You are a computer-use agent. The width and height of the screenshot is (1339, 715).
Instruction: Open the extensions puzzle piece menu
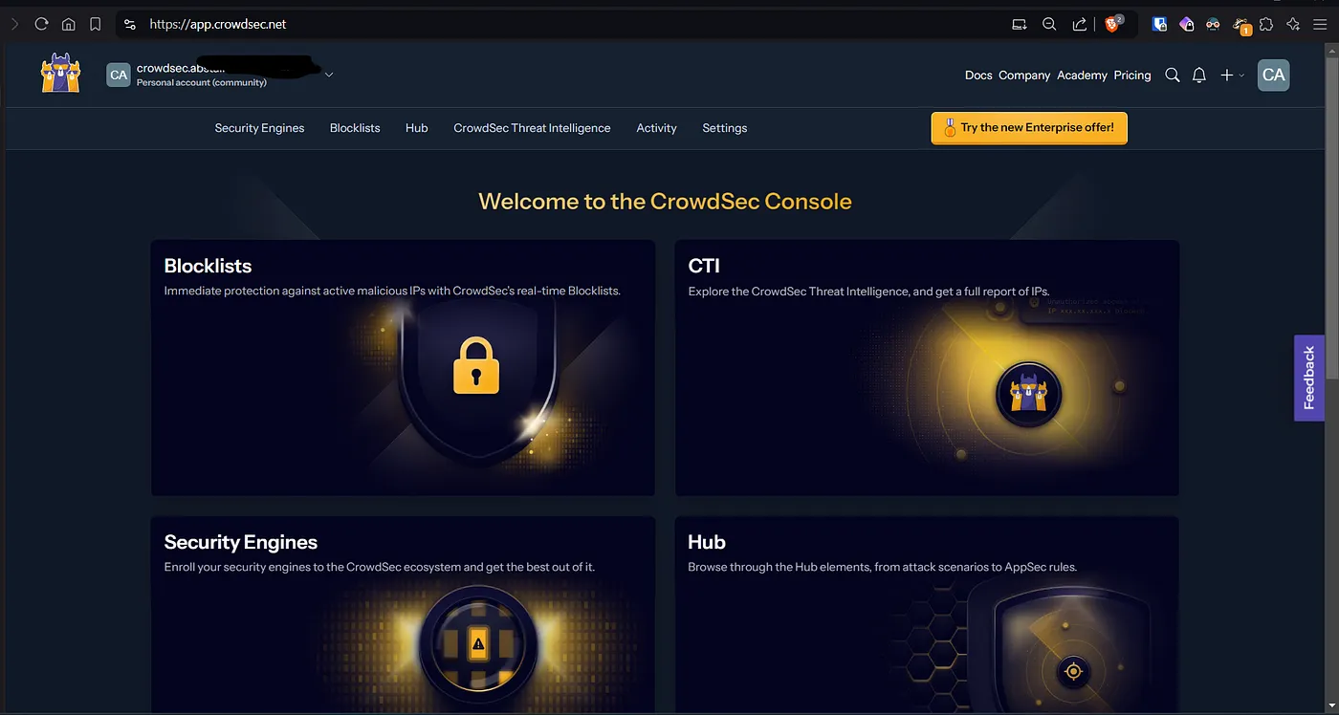[1266, 24]
